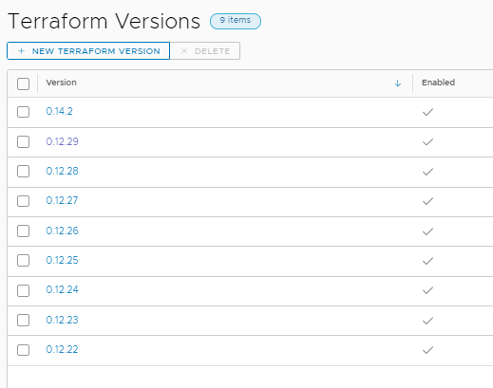
Task: Select the checkbox for version 0.12.27
Action: pyautogui.click(x=23, y=201)
